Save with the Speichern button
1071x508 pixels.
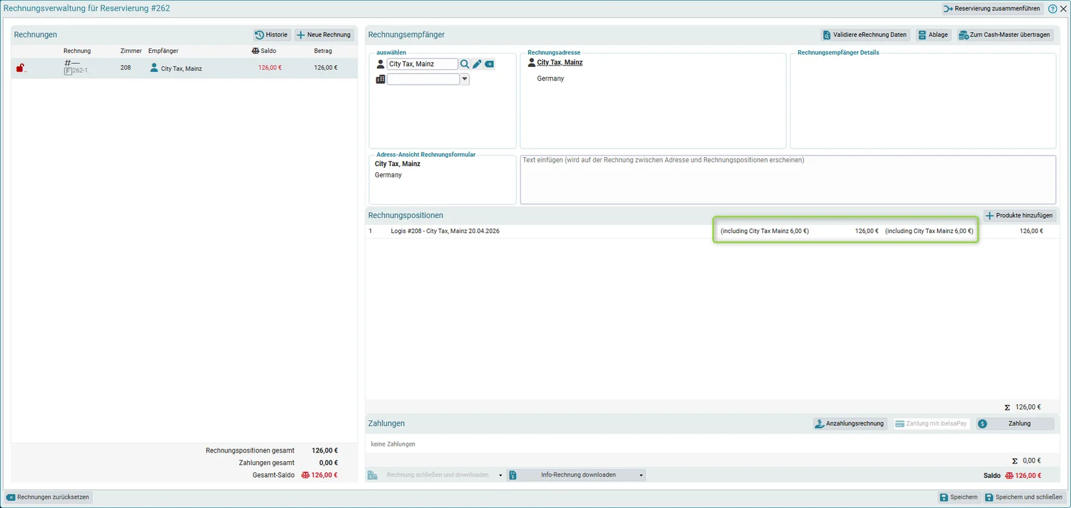coord(959,497)
